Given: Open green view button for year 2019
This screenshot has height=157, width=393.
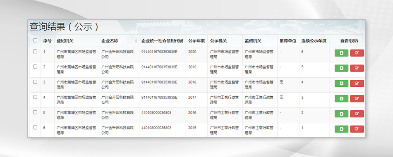Looking at the screenshot, I should [341, 68].
